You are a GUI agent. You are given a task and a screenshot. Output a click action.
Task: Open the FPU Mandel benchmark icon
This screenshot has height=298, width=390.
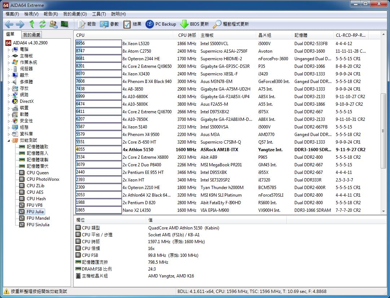pyautogui.click(x=22, y=218)
